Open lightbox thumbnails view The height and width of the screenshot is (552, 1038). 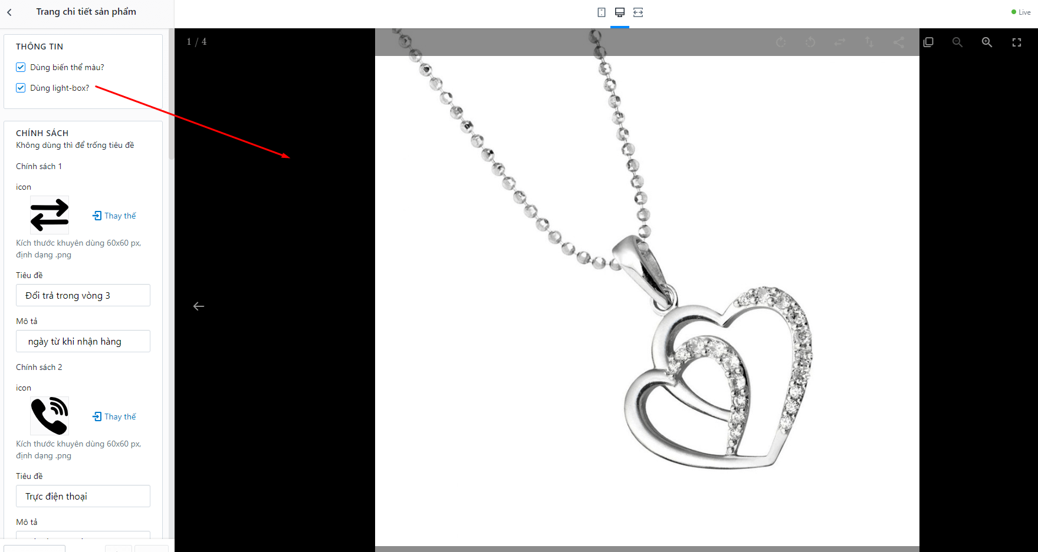928,42
